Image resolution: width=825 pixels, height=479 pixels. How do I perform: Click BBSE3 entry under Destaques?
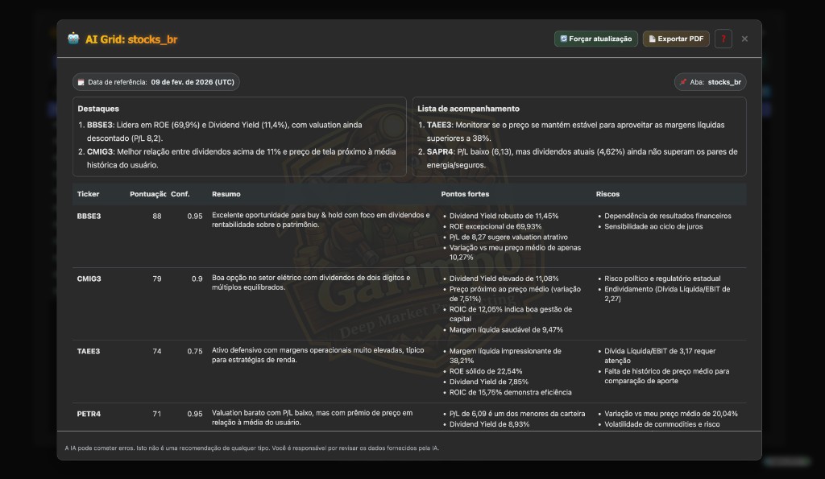pyautogui.click(x=100, y=126)
